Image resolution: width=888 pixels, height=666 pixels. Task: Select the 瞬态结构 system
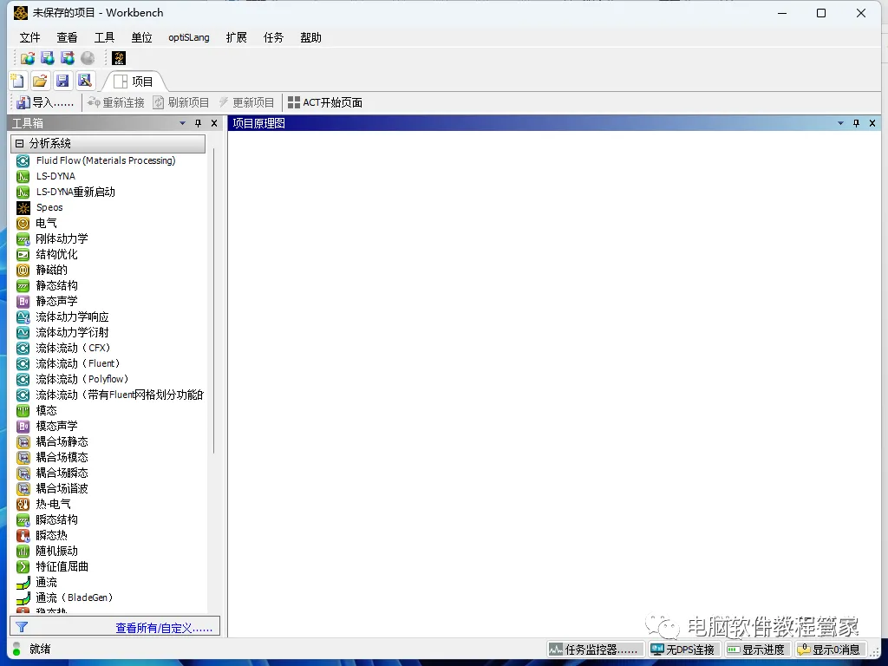click(56, 520)
